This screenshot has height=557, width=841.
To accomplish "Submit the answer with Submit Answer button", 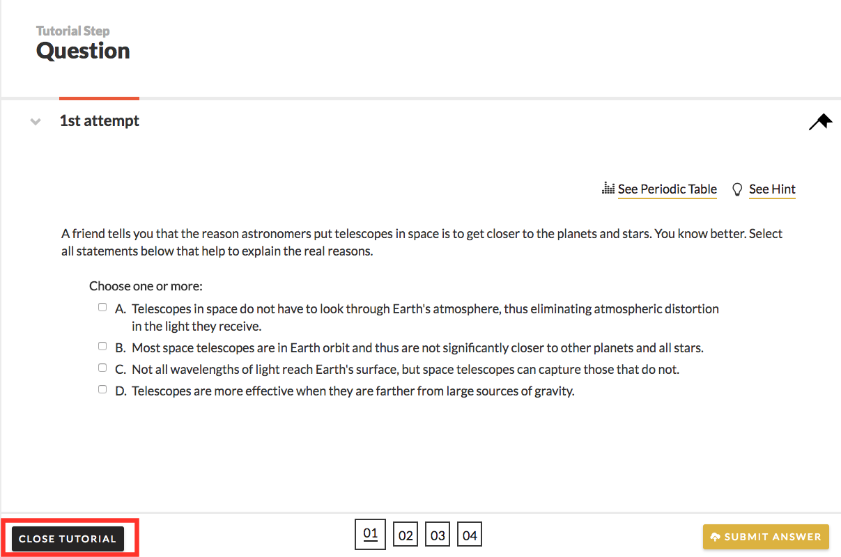I will [766, 537].
